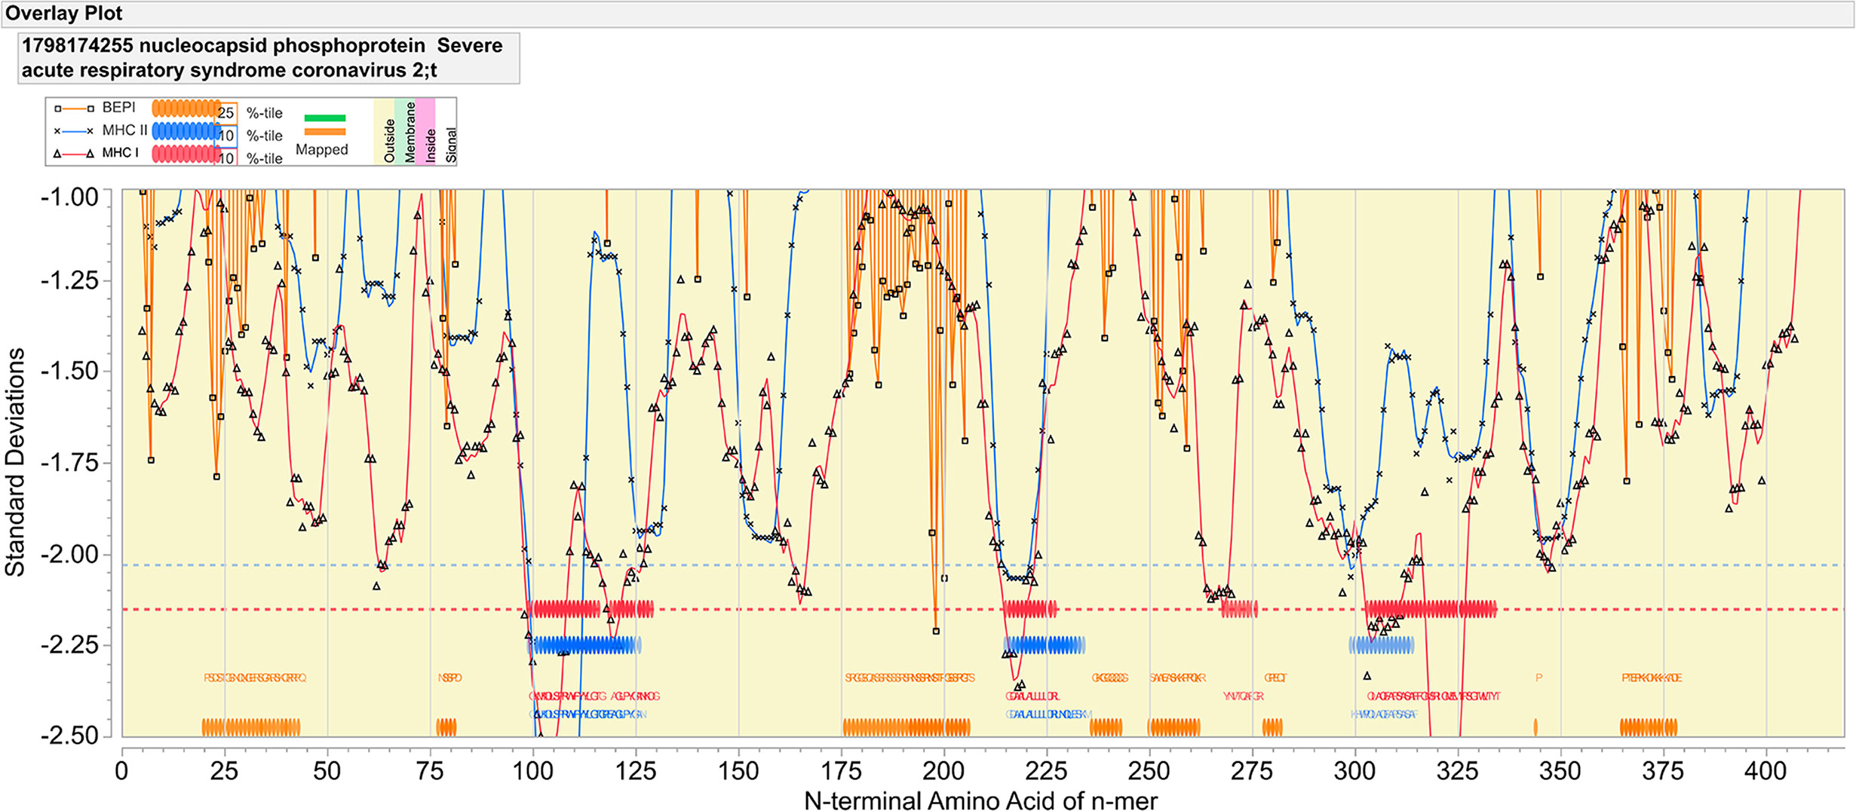The image size is (1856, 811).
Task: Click the 275 x-axis tick label
Action: click(1252, 771)
